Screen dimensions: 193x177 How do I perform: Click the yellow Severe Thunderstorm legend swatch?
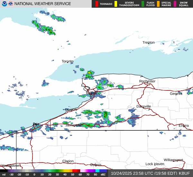(116, 4)
